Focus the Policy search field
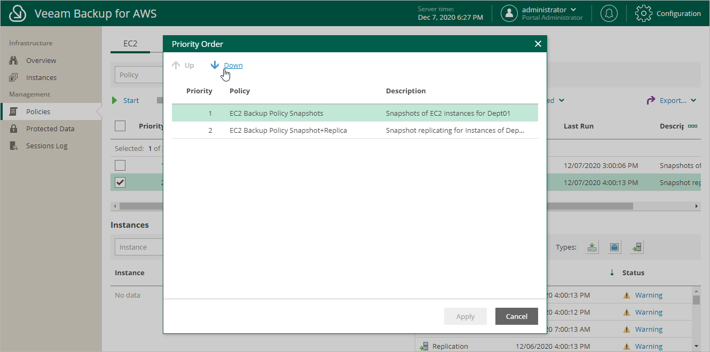Screen dimensions: 710x352 coord(139,75)
